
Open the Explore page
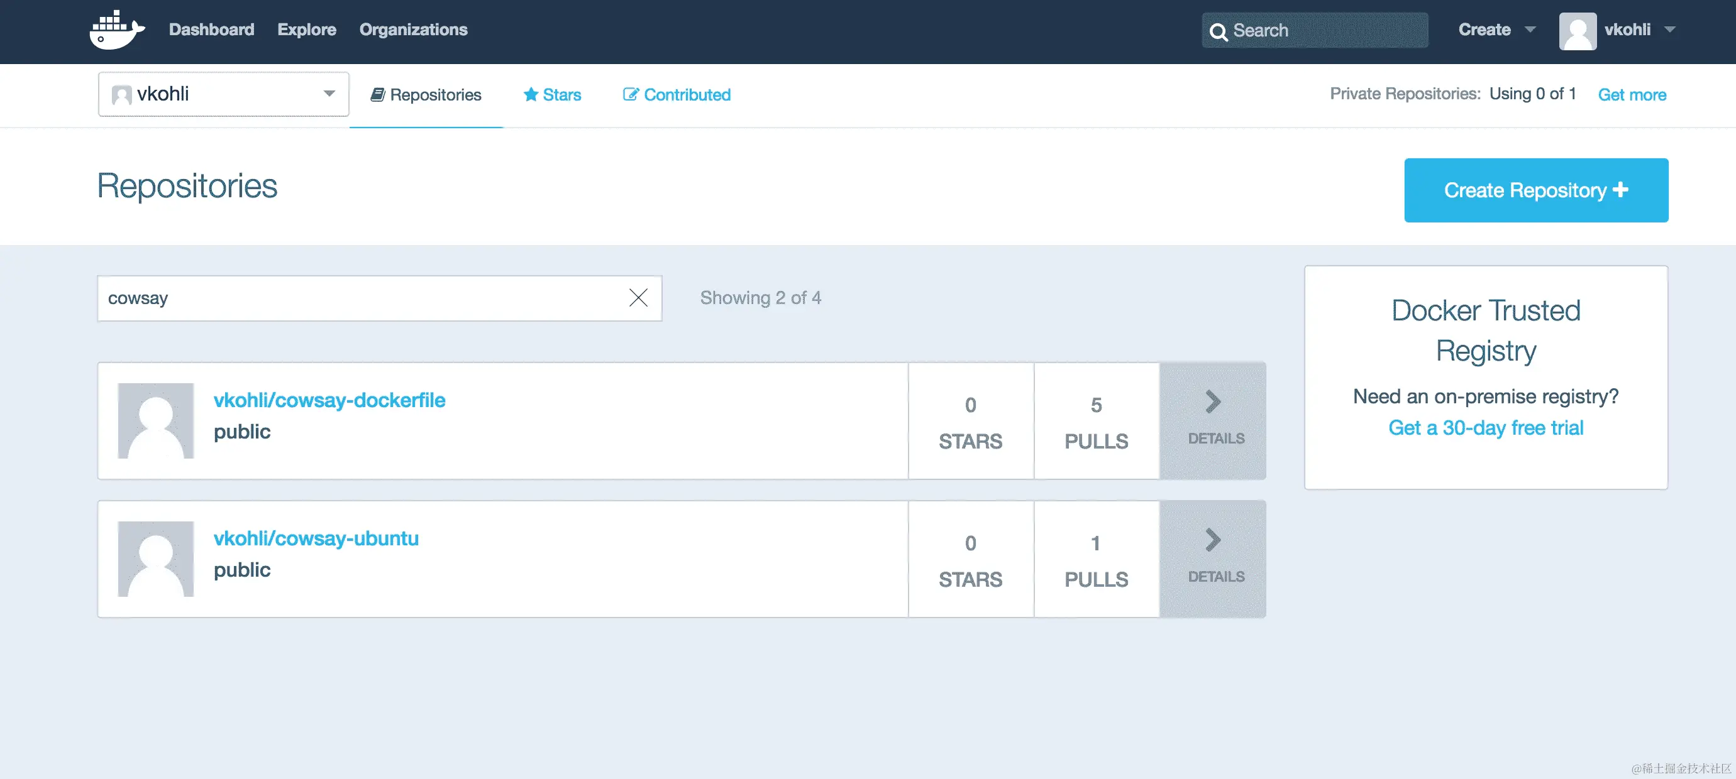coord(307,30)
